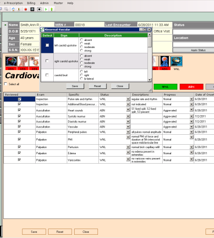Uncheck Reviewed box for Heart sounds row
This screenshot has height=238, width=214.
(x=19, y=110)
